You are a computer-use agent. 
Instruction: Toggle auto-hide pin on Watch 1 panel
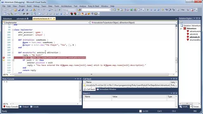pyautogui.click(x=174, y=93)
